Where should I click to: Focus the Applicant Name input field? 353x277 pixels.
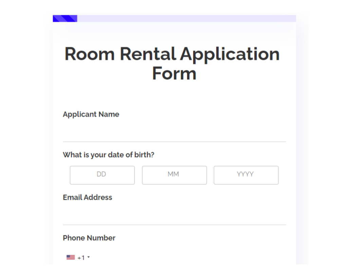tap(174, 132)
